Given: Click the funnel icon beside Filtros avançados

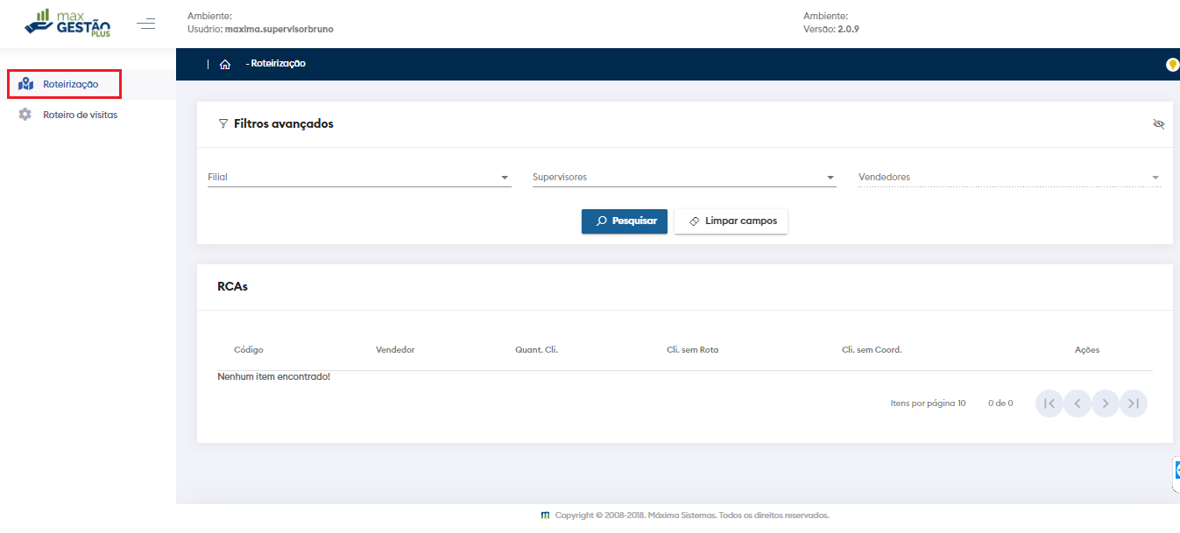Looking at the screenshot, I should point(223,124).
